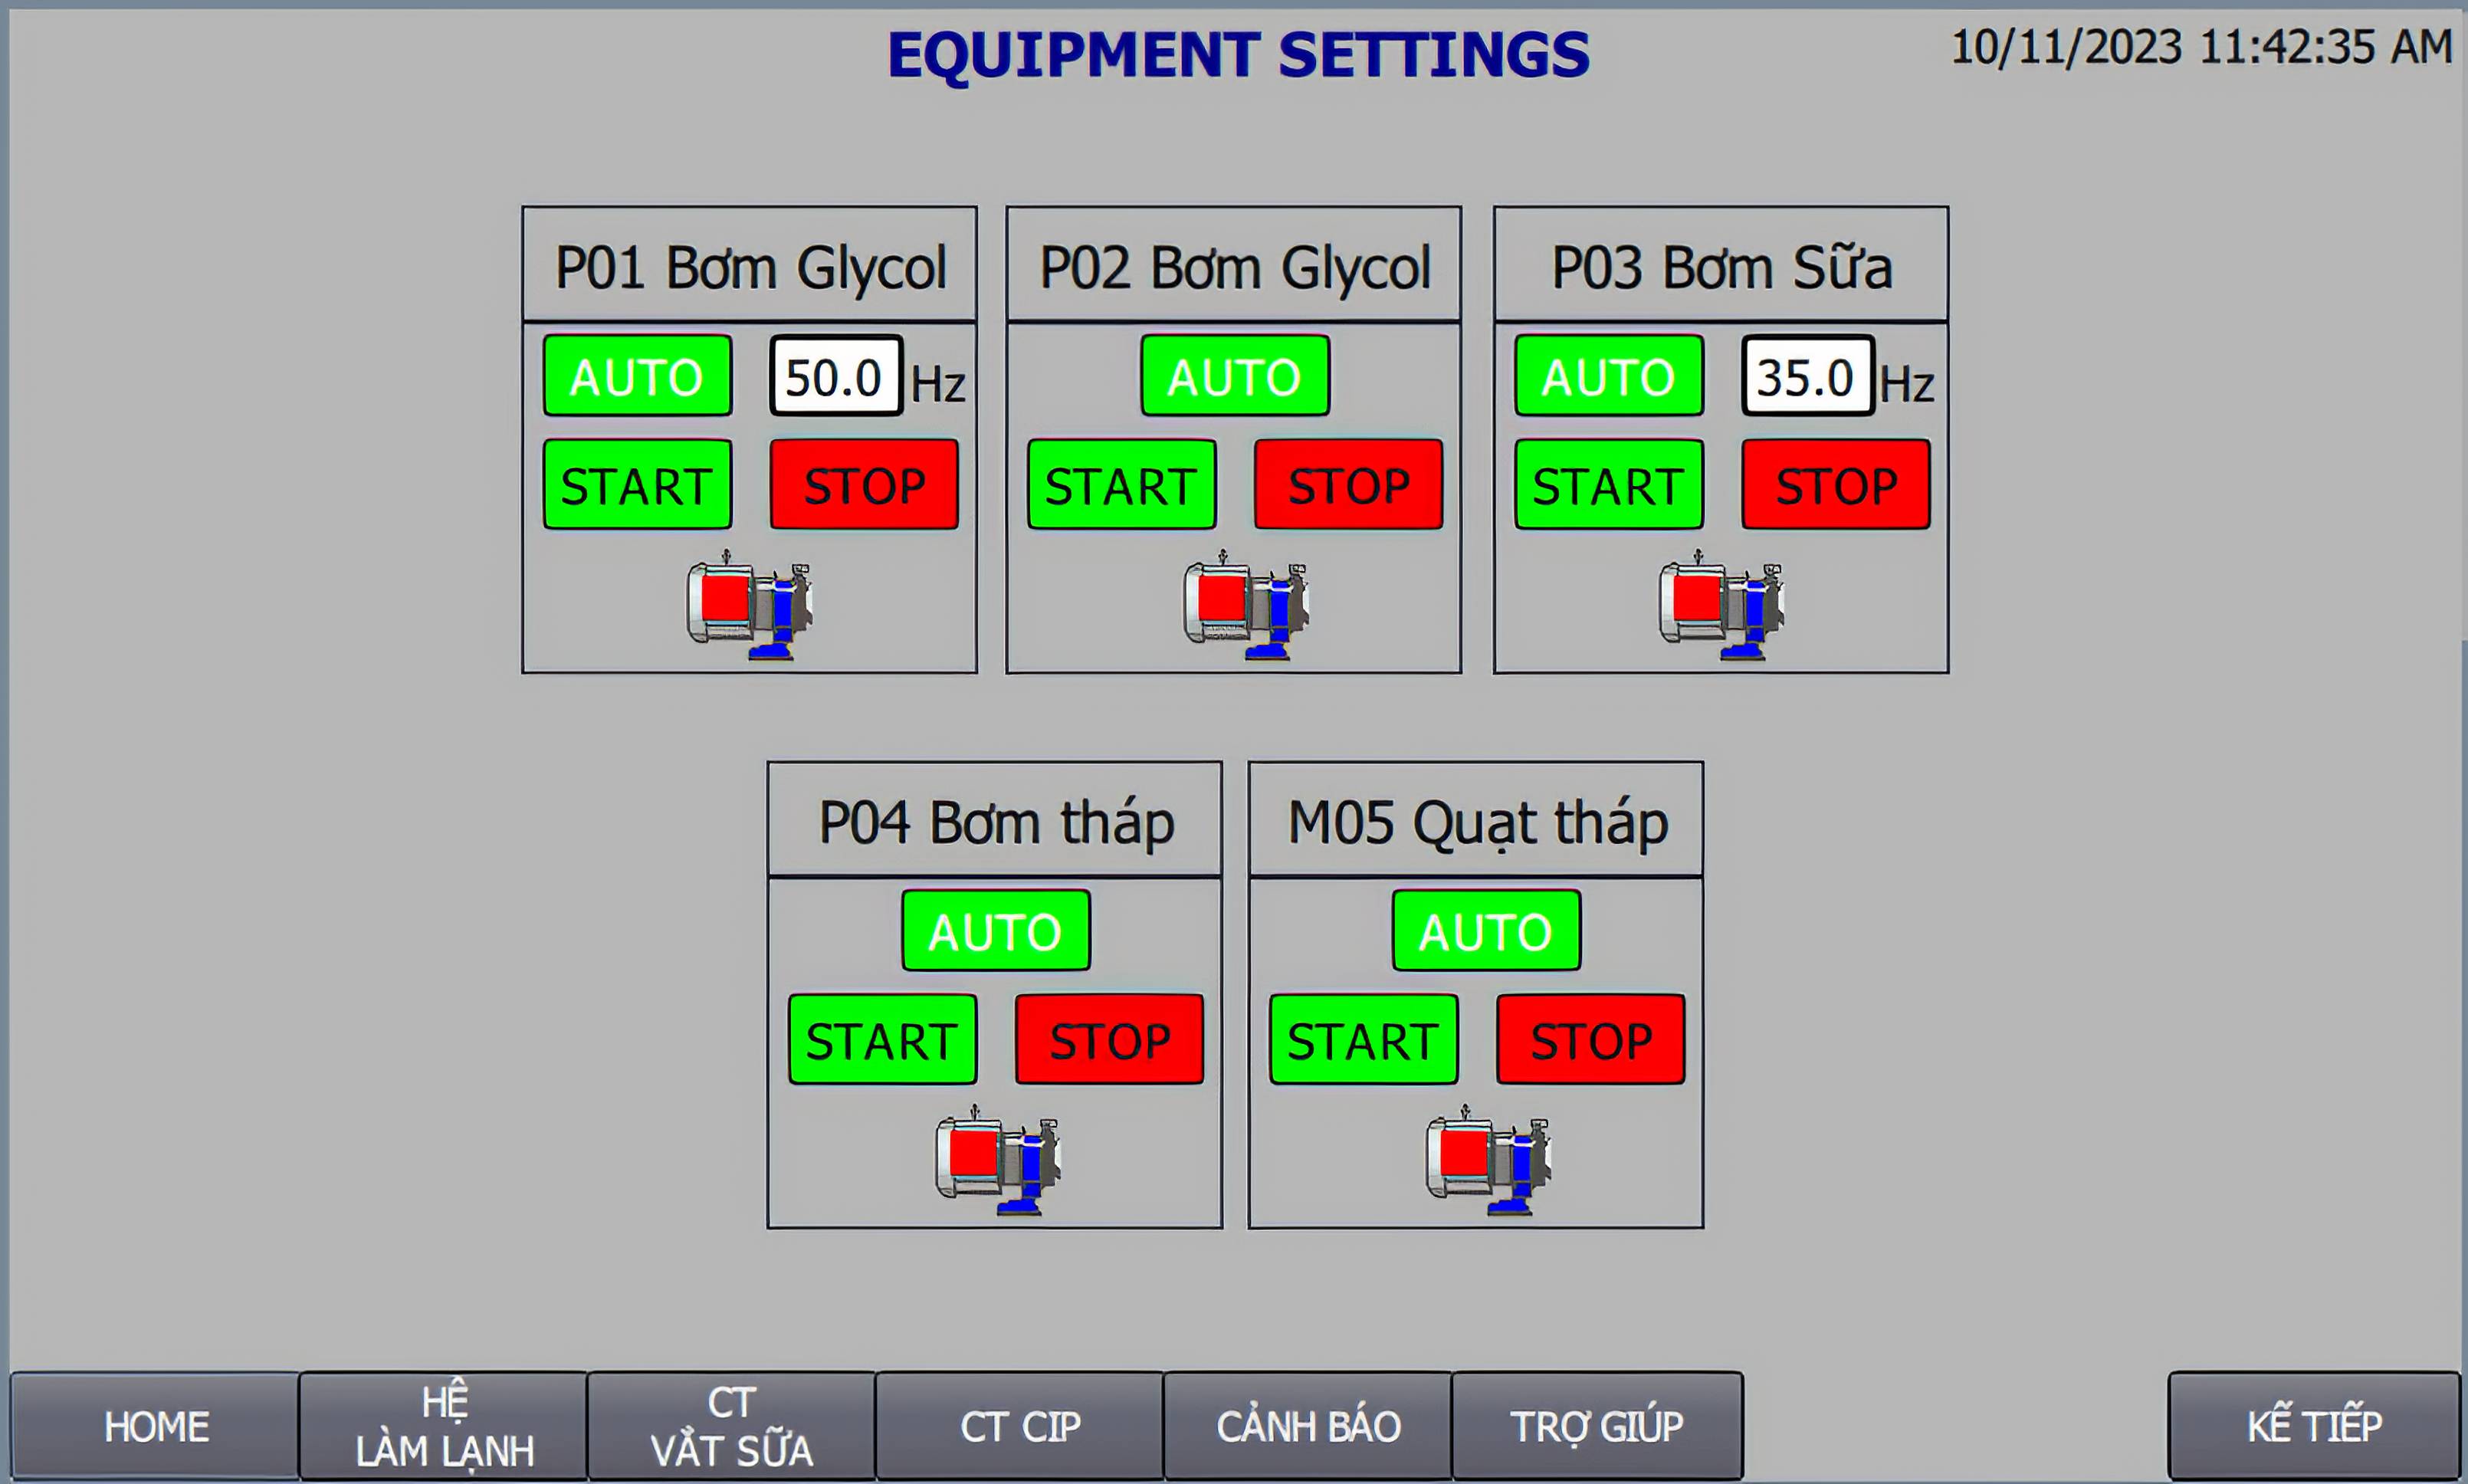Stop the P02 Bơm Glycol pump
The height and width of the screenshot is (1484, 2468).
pos(1348,484)
